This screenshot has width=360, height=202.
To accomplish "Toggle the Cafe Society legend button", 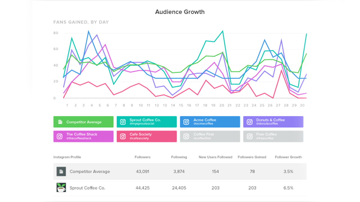I will pyautogui.click(x=147, y=136).
